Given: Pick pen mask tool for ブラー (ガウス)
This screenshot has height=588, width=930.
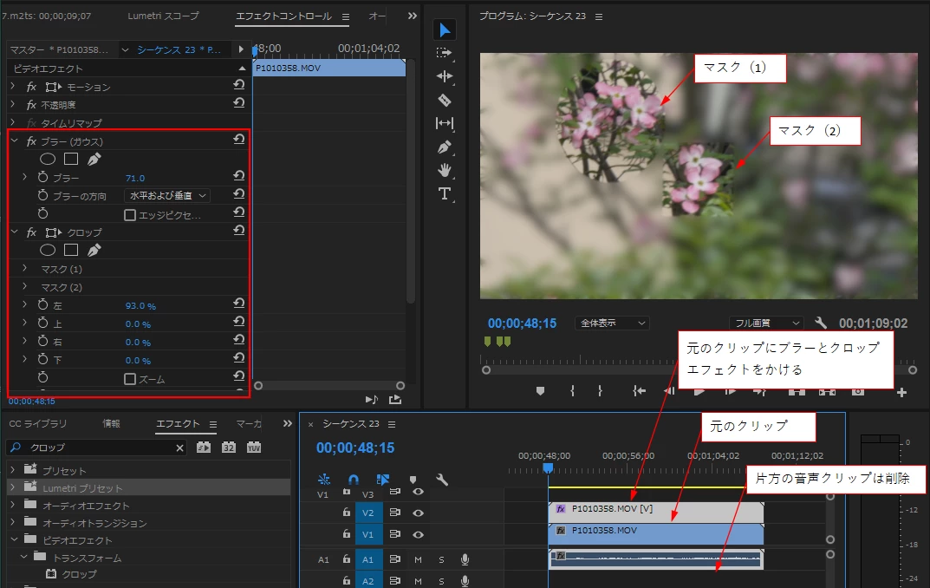Looking at the screenshot, I should point(94,159).
